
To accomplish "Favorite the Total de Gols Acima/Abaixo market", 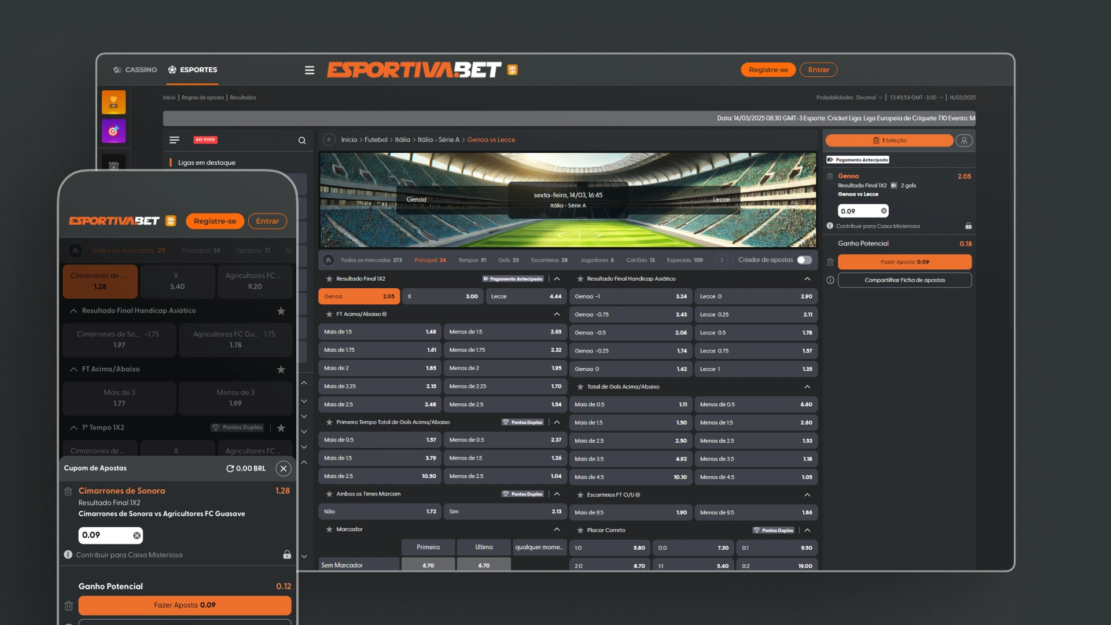I will pyautogui.click(x=580, y=387).
